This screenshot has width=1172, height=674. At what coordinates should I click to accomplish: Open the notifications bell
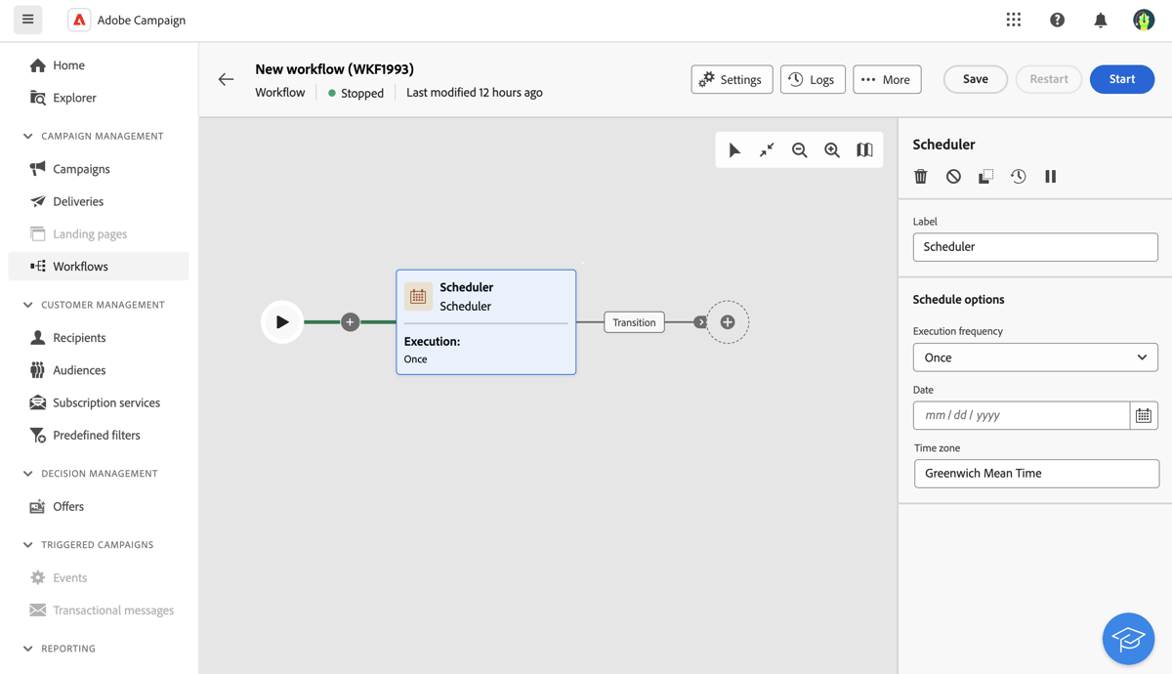(1100, 19)
